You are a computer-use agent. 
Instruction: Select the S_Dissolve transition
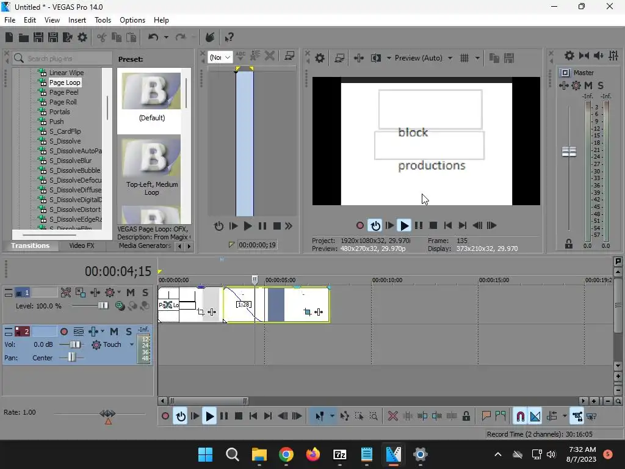pos(65,141)
